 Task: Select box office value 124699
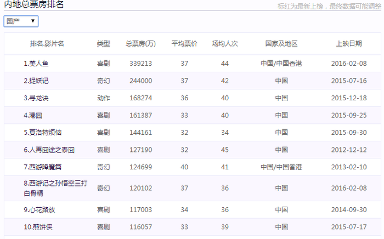[141, 167]
